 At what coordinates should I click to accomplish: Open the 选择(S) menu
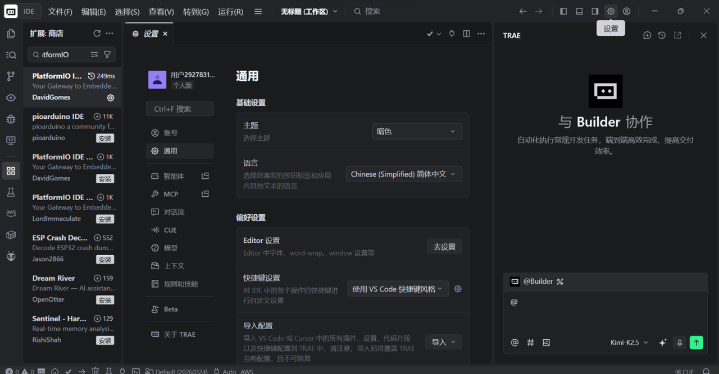[x=127, y=11]
